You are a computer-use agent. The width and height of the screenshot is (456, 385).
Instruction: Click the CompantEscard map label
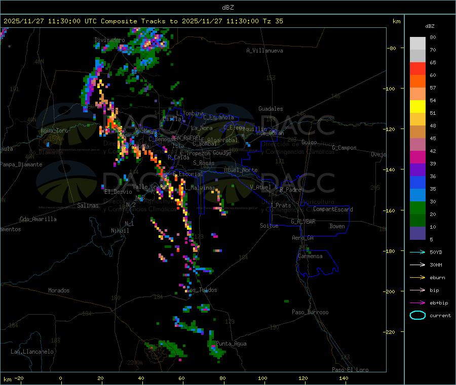[x=333, y=209]
